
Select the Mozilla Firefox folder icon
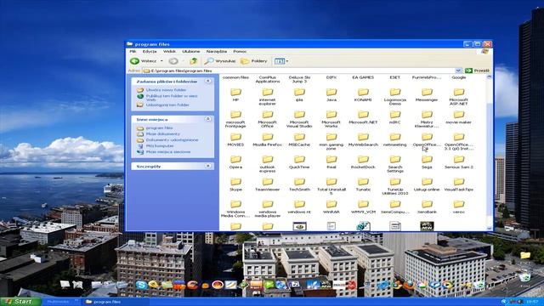(268, 137)
